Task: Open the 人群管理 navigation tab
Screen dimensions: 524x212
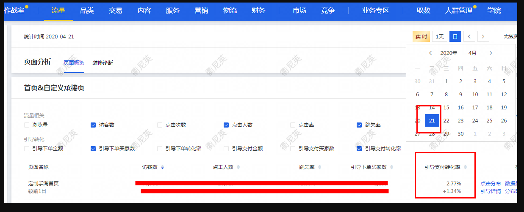Action: [459, 11]
